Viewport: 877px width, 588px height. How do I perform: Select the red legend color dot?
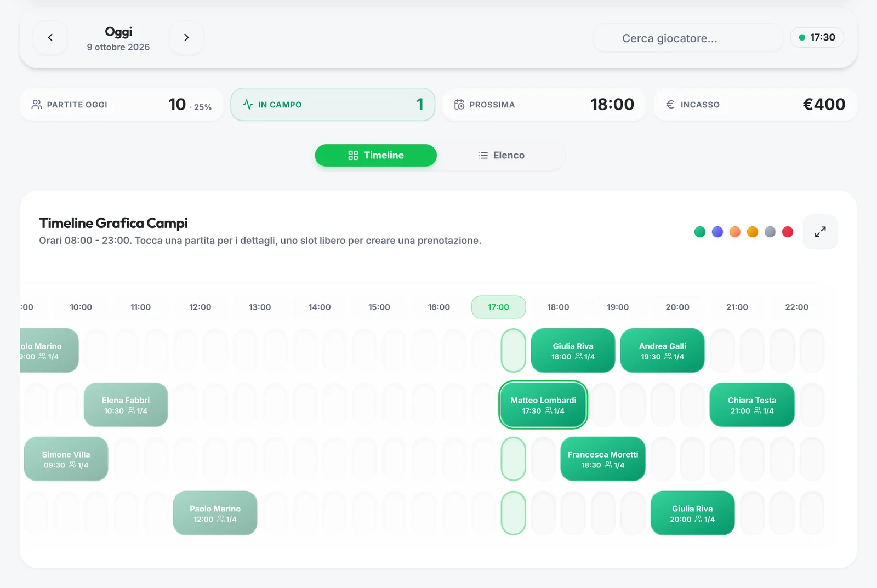[x=788, y=232]
